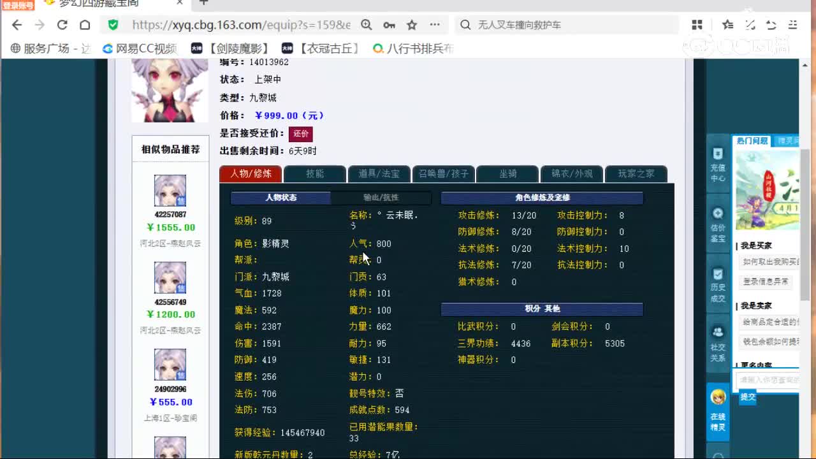Click the 提交 submit button
The image size is (816, 459).
click(x=748, y=397)
